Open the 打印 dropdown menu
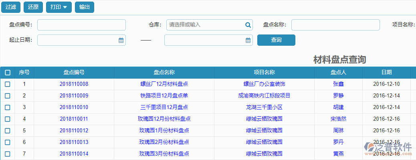The width and height of the screenshot is (416, 160). point(59,7)
